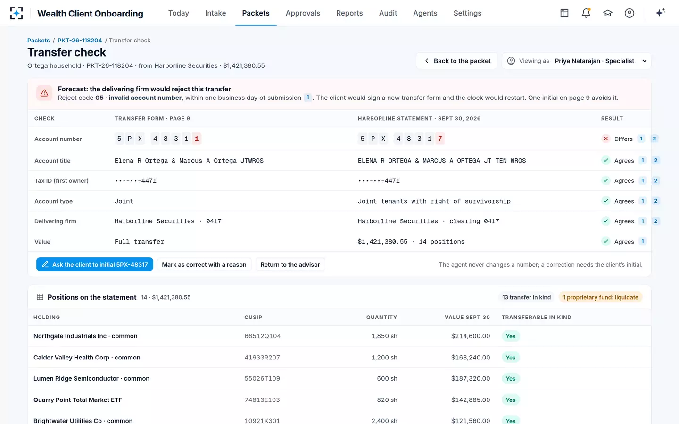Click citation 2 on Tax ID row

655,180
